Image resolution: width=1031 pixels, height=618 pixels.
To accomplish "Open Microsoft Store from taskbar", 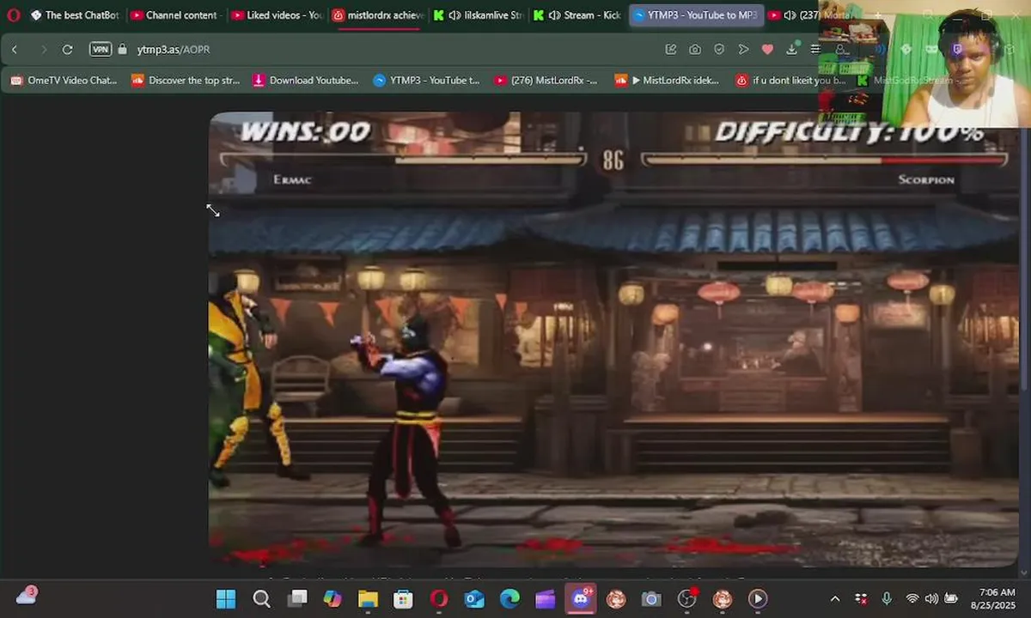I will click(x=403, y=598).
